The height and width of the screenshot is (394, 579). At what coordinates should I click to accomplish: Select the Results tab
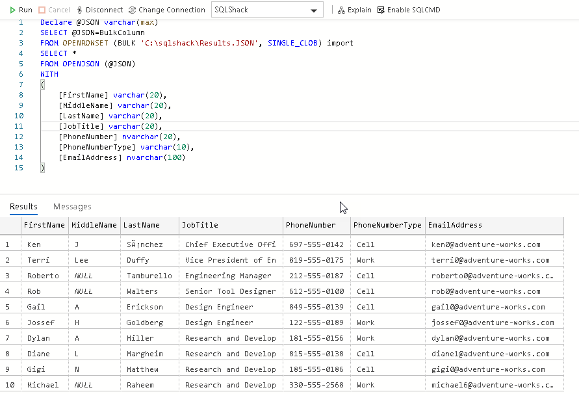click(23, 207)
